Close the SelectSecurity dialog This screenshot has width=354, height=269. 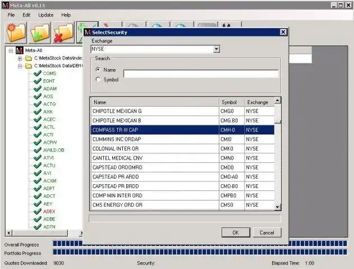coord(283,32)
